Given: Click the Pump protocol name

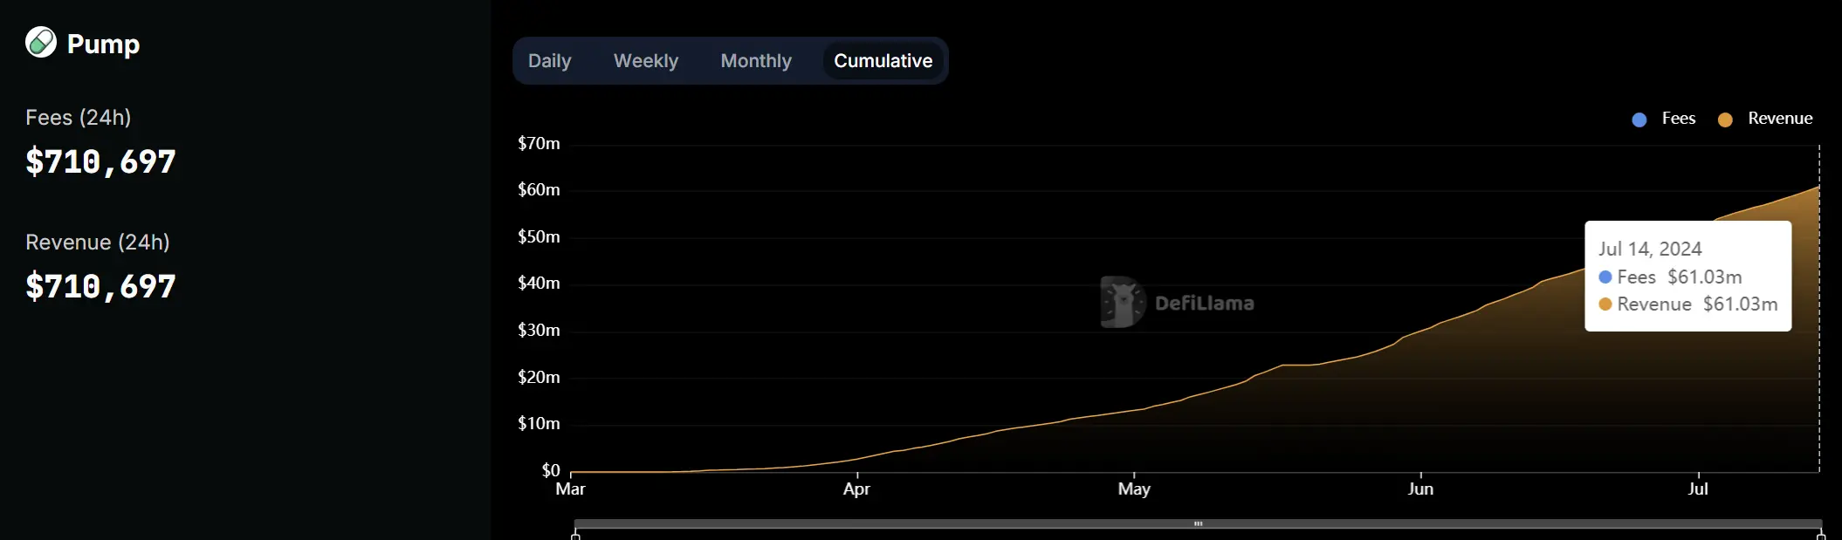Looking at the screenshot, I should pos(103,44).
